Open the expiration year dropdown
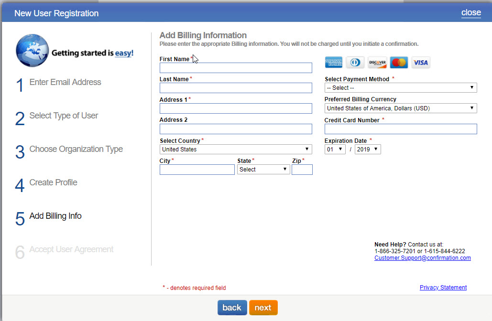 pos(367,149)
